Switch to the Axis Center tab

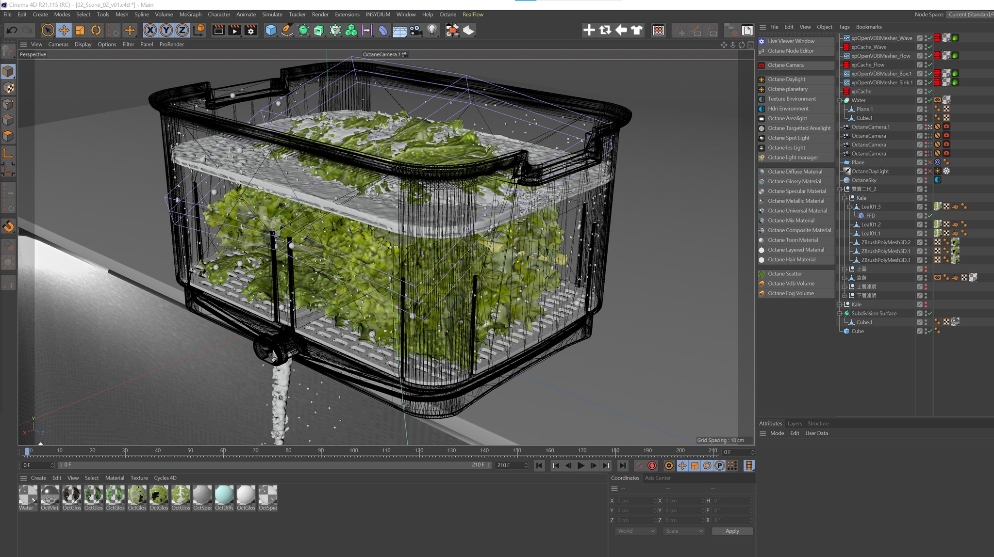658,478
